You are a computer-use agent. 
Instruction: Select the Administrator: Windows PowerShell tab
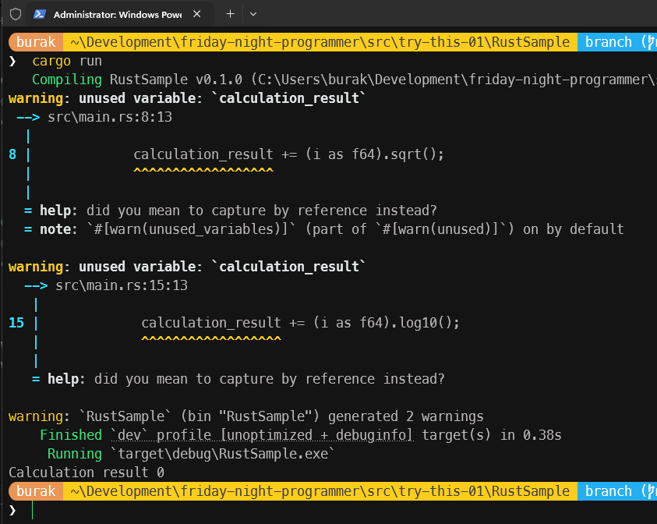pyautogui.click(x=117, y=14)
